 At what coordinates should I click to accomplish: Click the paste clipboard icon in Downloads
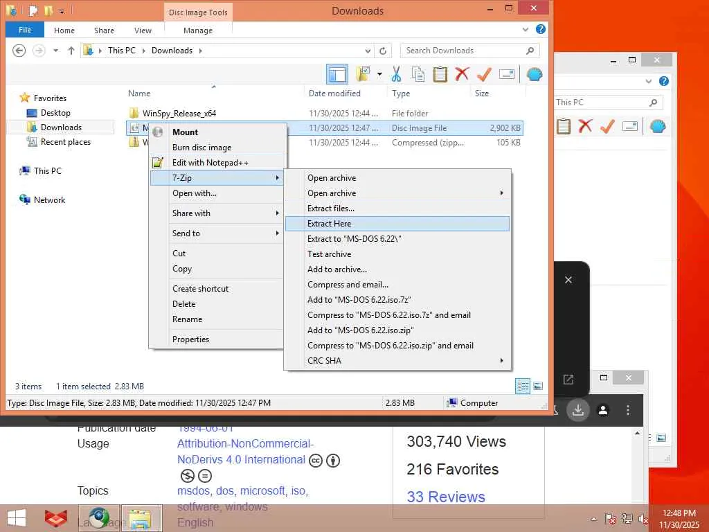440,74
